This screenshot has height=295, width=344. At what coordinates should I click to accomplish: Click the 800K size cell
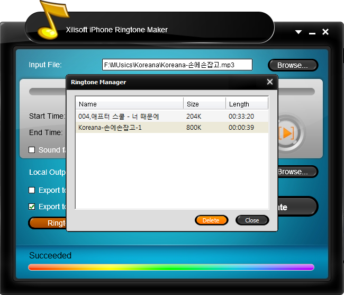[x=194, y=127]
